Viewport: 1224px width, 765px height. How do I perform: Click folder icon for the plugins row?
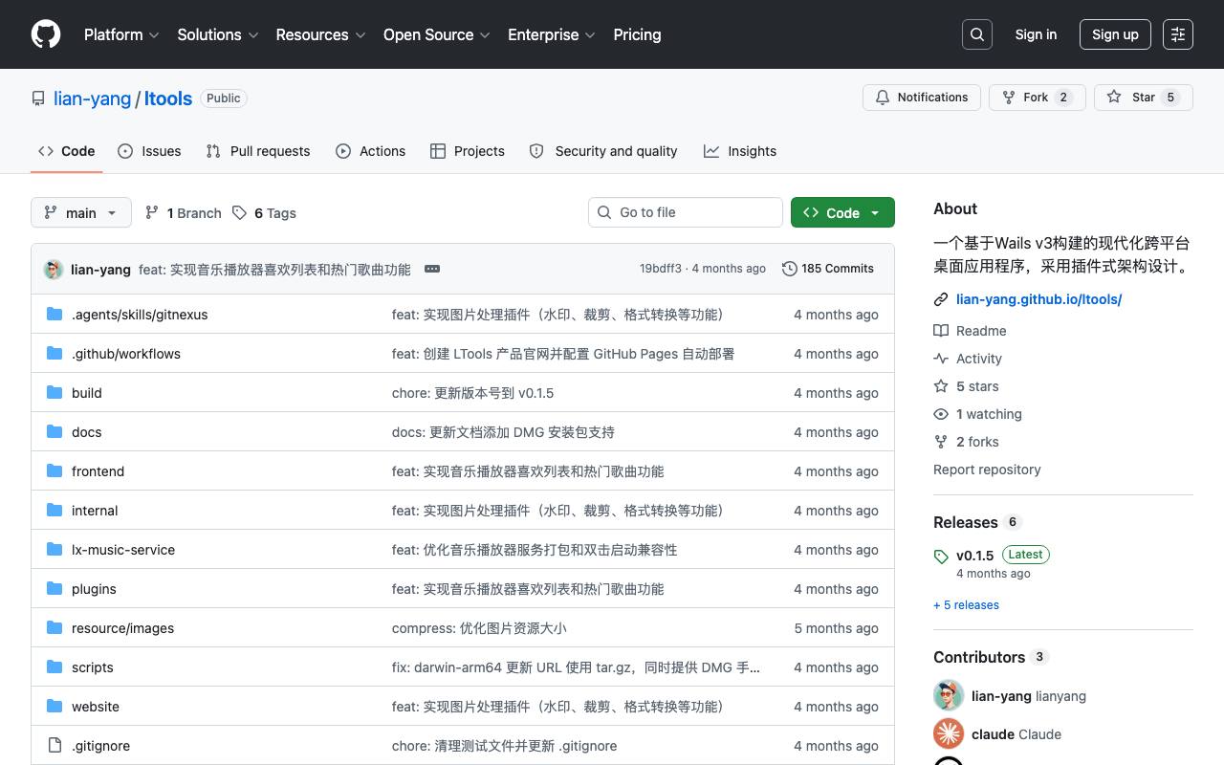(55, 588)
